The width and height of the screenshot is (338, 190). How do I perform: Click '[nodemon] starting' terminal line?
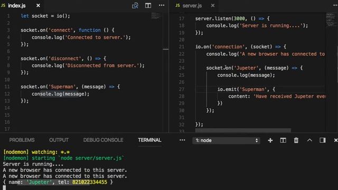(63, 158)
